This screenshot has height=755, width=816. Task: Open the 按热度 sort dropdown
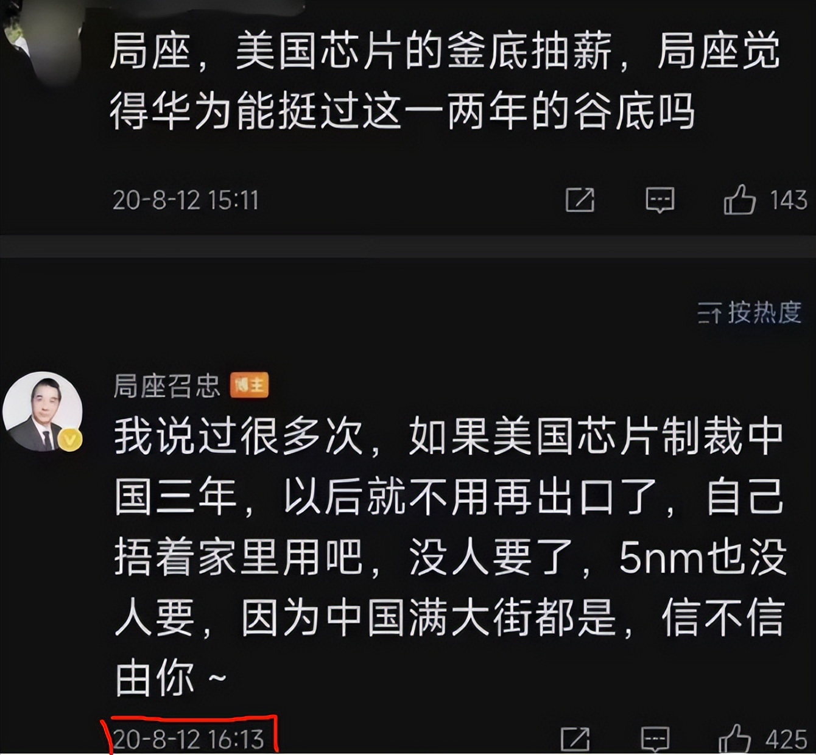(x=749, y=313)
